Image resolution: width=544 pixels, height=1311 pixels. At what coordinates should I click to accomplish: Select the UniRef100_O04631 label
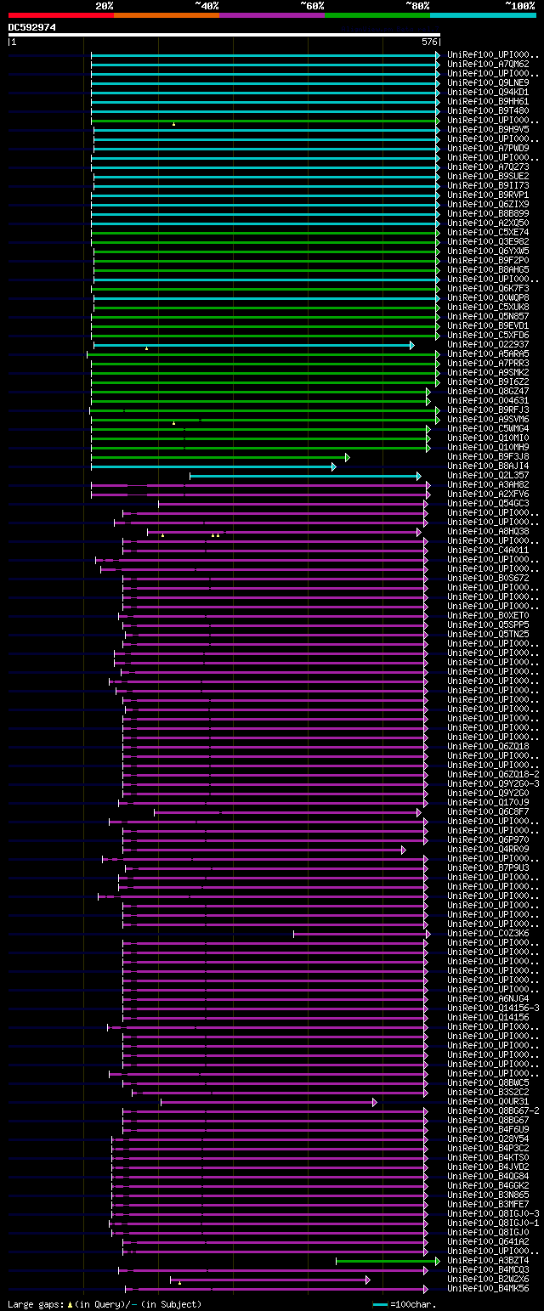488,400
